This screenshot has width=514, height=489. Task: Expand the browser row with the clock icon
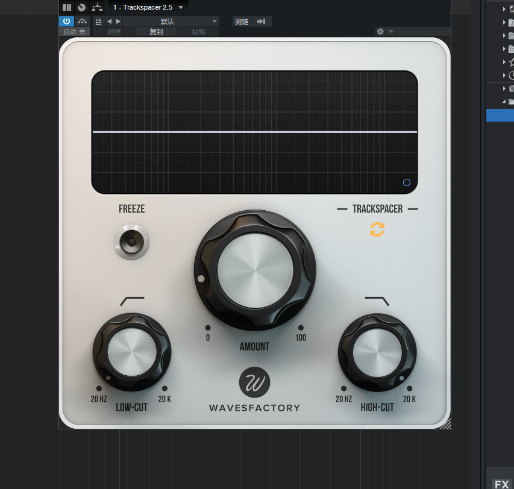tap(504, 75)
